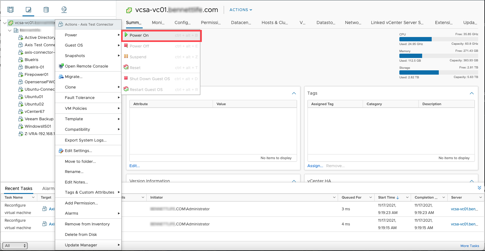Viewport: 485px width, 251px height.
Task: Switch to the Monitor tab
Action: point(158,23)
